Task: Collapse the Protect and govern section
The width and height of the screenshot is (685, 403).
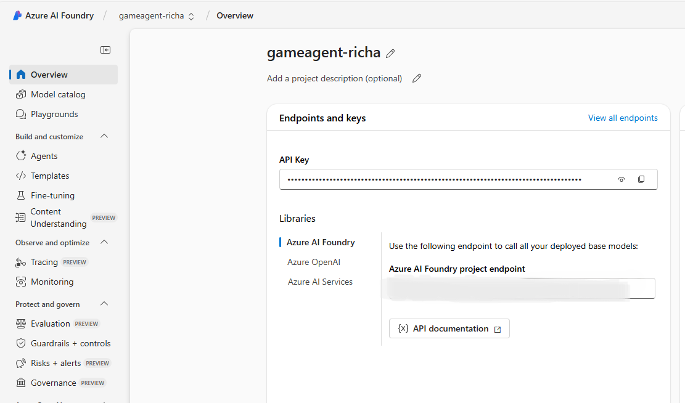Action: pyautogui.click(x=104, y=304)
